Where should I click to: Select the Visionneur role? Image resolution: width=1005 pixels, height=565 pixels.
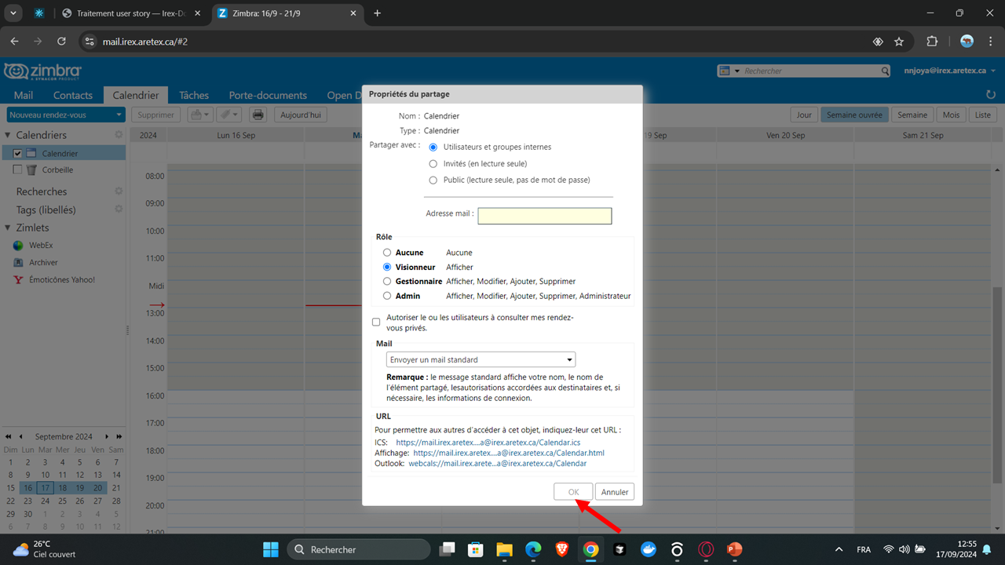(387, 267)
